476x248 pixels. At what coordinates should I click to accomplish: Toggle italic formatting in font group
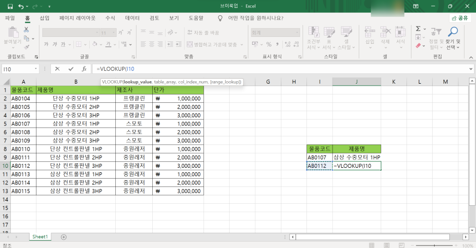click(x=55, y=44)
